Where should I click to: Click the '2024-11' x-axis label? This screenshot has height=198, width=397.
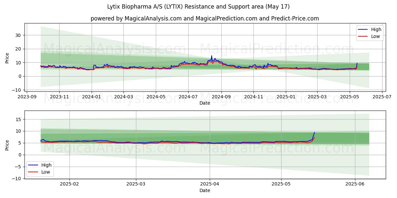click(253, 97)
